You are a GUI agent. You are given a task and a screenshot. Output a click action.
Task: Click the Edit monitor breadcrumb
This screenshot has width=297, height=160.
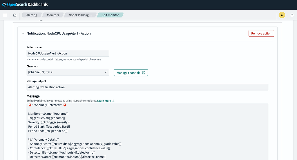110,15
